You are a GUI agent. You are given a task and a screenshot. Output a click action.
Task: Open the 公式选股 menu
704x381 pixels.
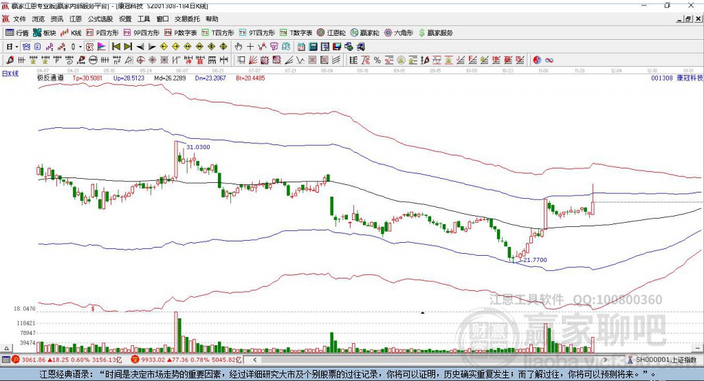pyautogui.click(x=100, y=19)
